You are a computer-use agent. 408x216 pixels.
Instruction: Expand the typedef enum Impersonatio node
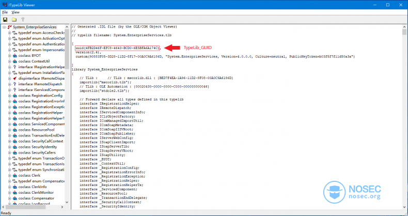9,50
